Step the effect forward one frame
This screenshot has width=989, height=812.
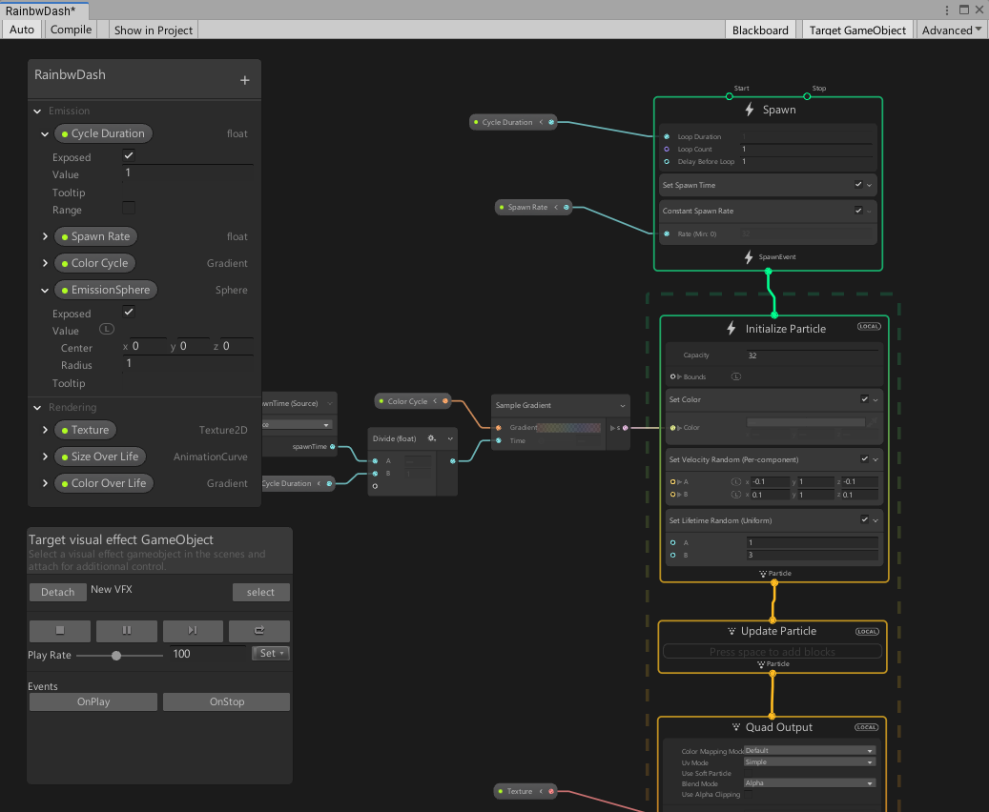pos(193,630)
